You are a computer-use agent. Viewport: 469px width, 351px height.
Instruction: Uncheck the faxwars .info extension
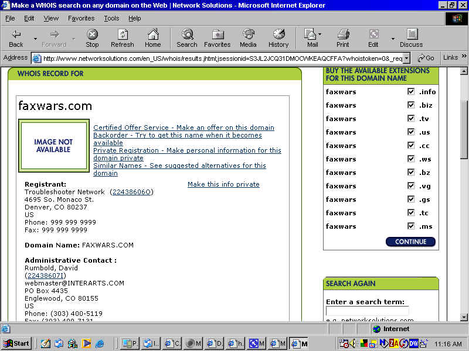click(411, 91)
